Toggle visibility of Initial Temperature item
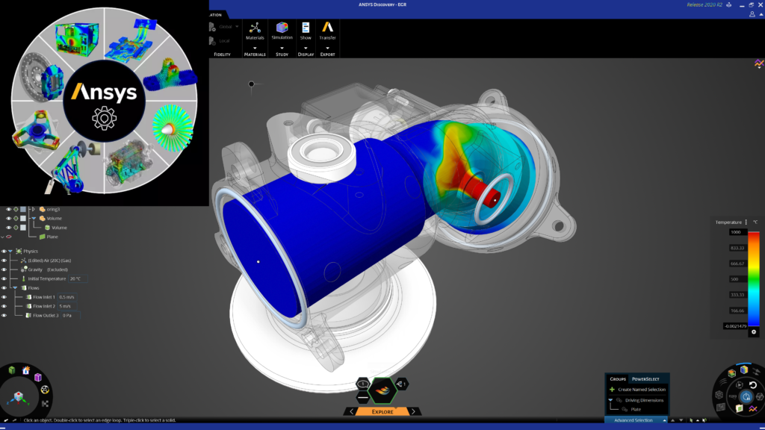The width and height of the screenshot is (765, 430). click(x=4, y=278)
